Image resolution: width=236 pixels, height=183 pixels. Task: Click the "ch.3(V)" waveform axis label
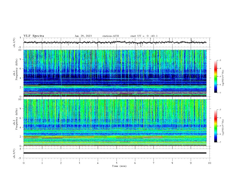[14, 154]
